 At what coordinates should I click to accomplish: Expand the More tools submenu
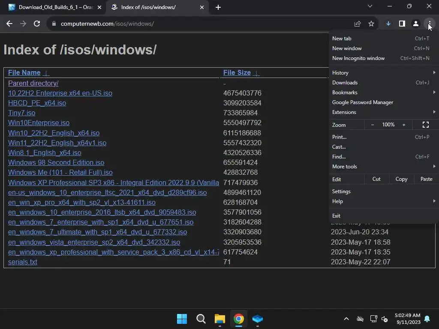click(384, 167)
